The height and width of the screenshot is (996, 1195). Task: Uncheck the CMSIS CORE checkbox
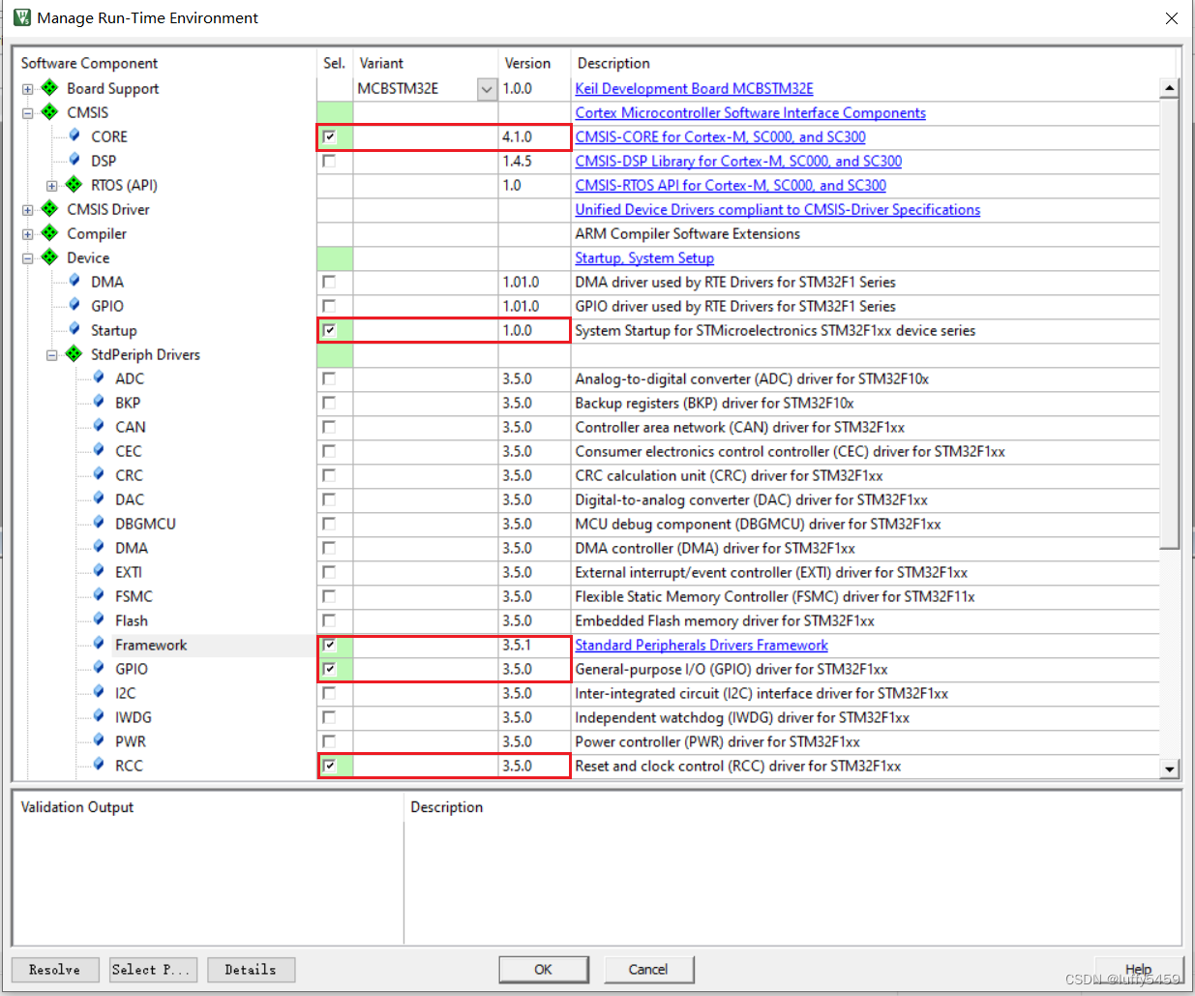[329, 136]
